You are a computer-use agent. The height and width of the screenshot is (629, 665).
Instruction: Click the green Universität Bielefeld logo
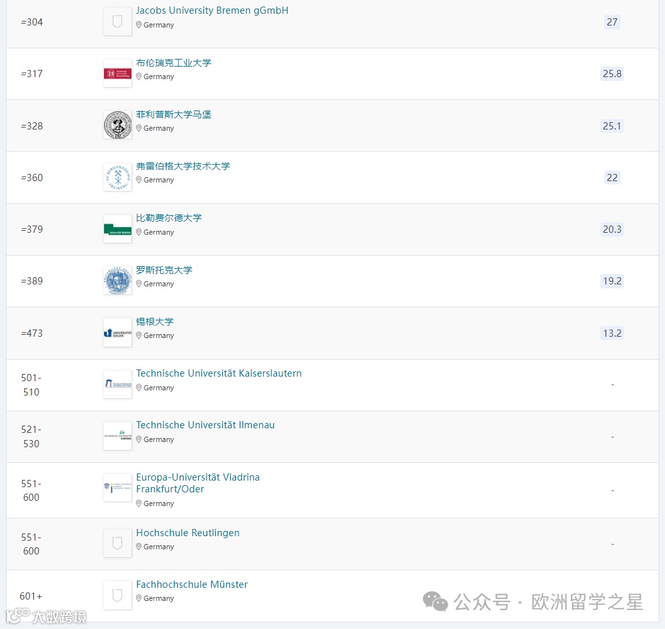click(118, 229)
